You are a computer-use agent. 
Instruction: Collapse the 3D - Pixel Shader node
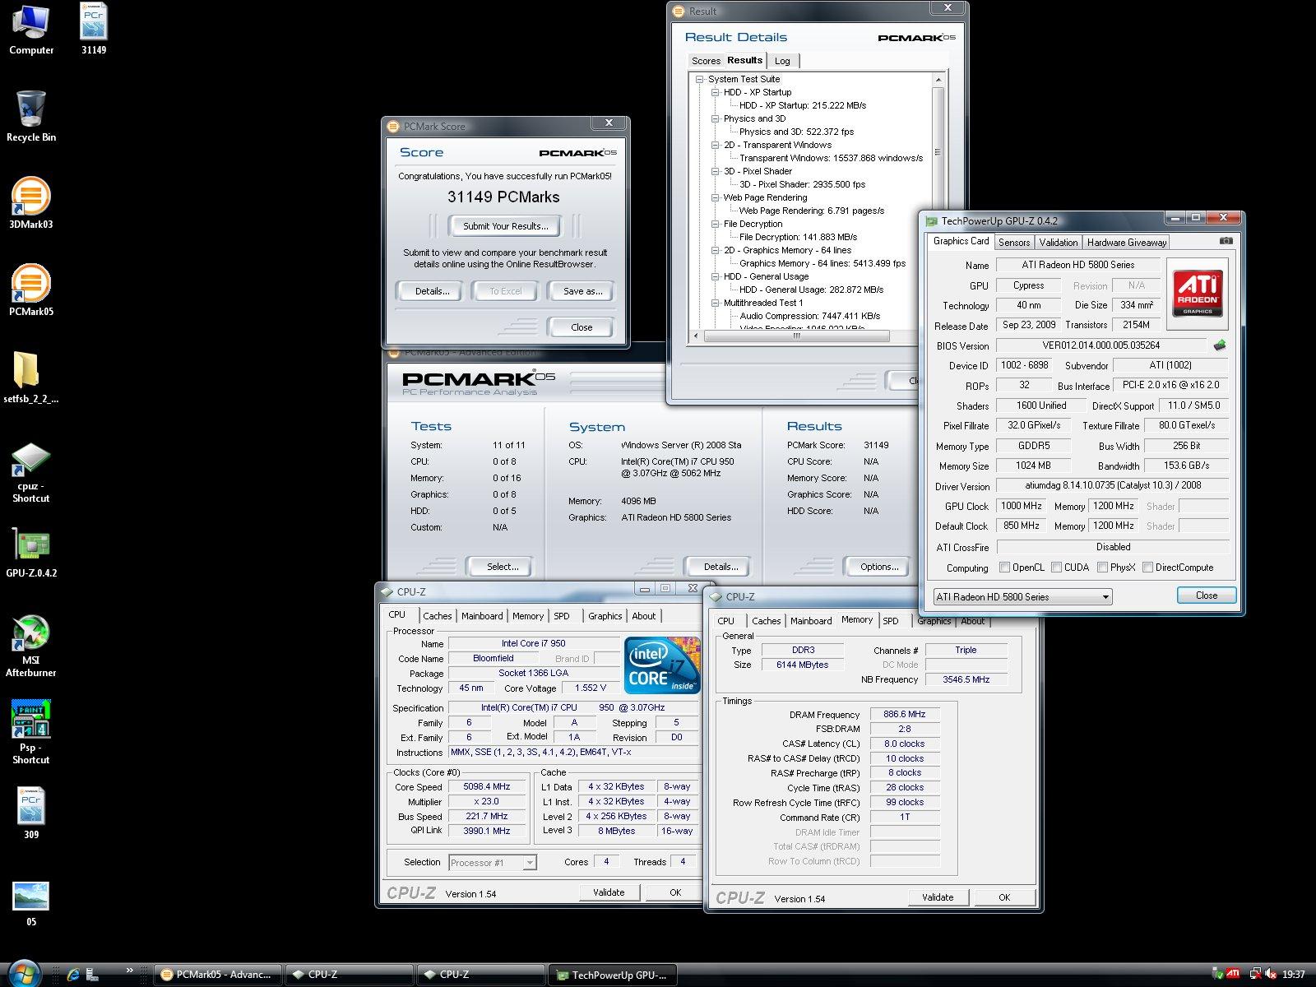[x=716, y=172]
